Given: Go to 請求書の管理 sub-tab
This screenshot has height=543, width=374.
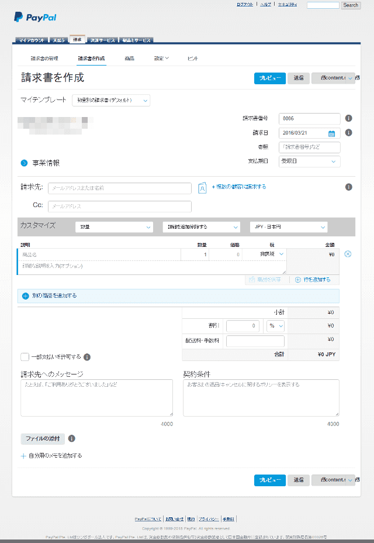Looking at the screenshot, I should coord(44,59).
